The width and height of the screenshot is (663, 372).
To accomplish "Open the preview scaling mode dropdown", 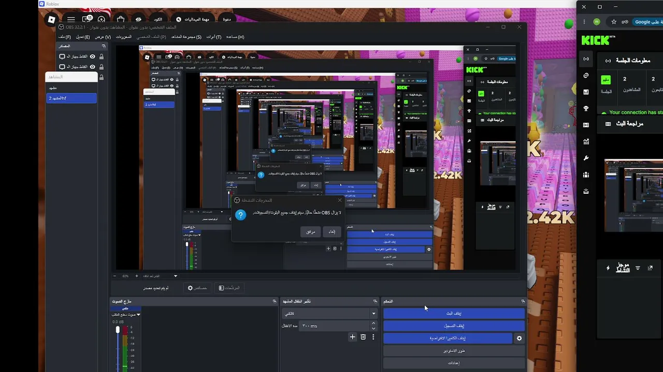I will [x=160, y=276].
